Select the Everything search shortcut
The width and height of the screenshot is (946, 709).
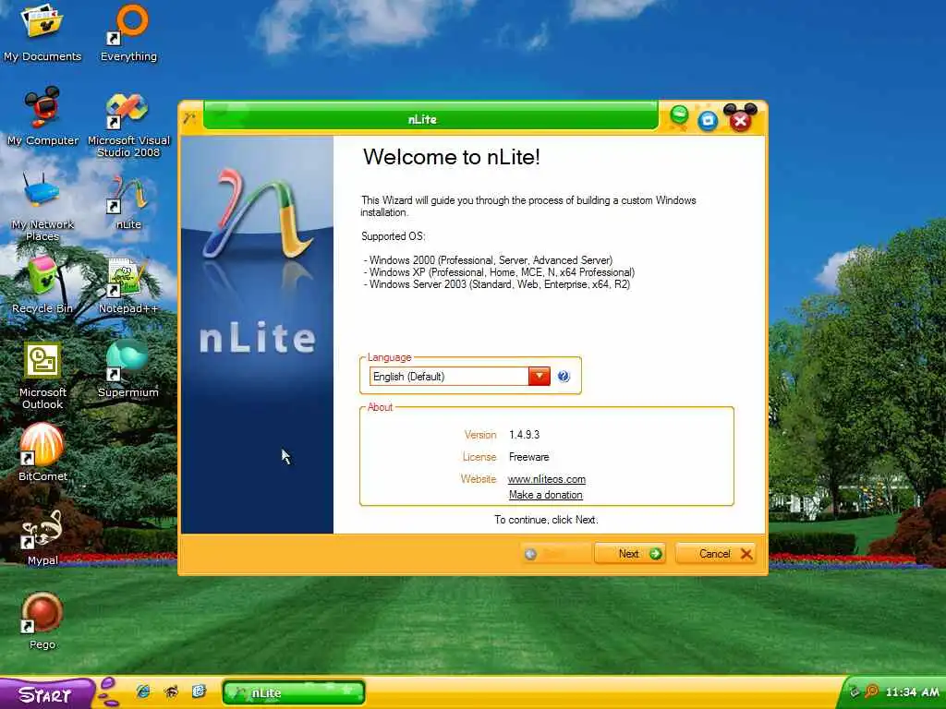click(x=128, y=33)
